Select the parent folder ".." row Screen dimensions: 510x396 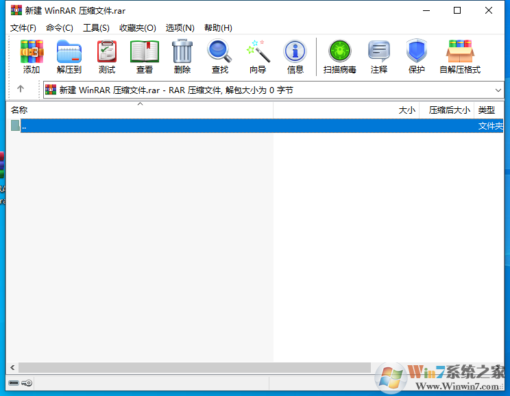click(256, 125)
